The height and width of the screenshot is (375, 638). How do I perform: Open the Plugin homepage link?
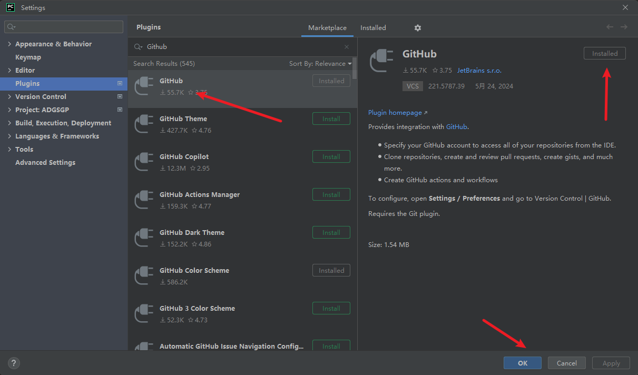398,113
